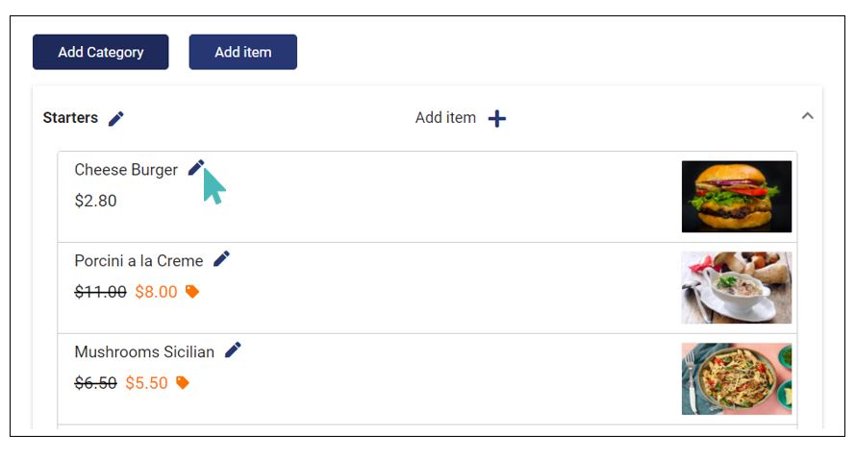Image resolution: width=855 pixels, height=457 pixels.
Task: Open the Porcini a la Creme photo
Action: tap(737, 287)
